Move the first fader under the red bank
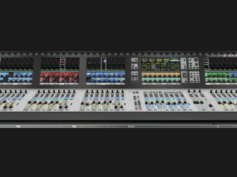 tap(29, 102)
